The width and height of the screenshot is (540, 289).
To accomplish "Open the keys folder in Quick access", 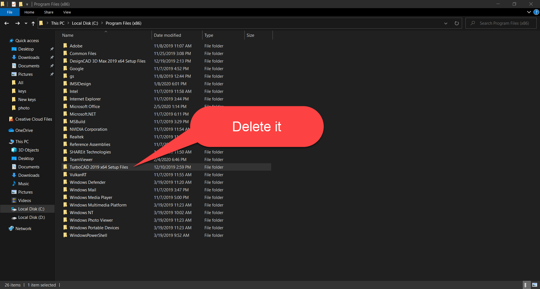I will click(22, 91).
